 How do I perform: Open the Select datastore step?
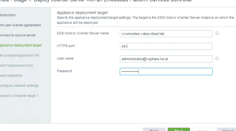(x=11, y=75)
